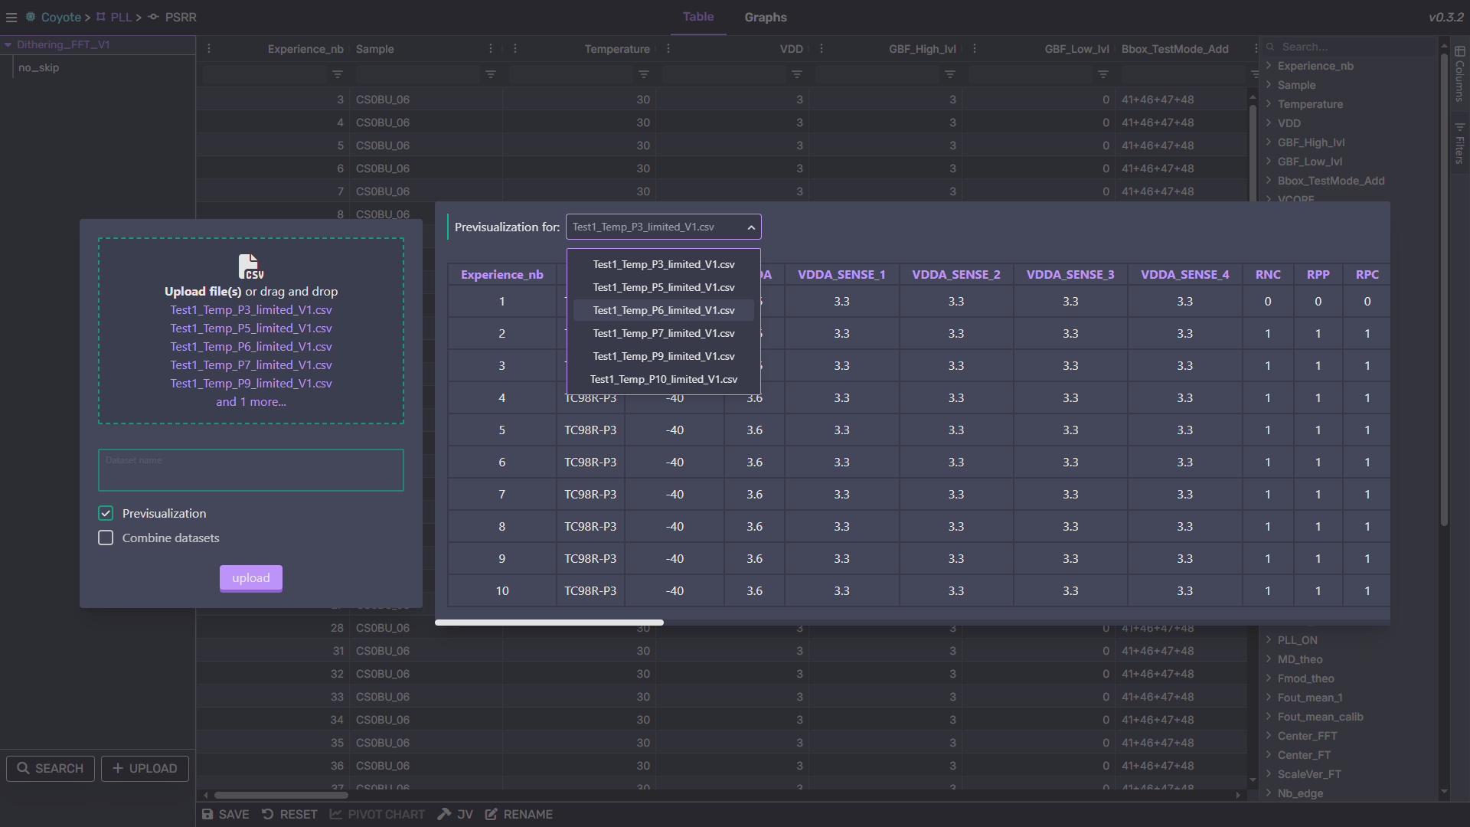Click the CSV file upload icon
1470x827 pixels.
tap(250, 266)
